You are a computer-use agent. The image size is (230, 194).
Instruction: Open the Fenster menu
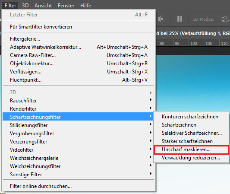[x=66, y=6]
